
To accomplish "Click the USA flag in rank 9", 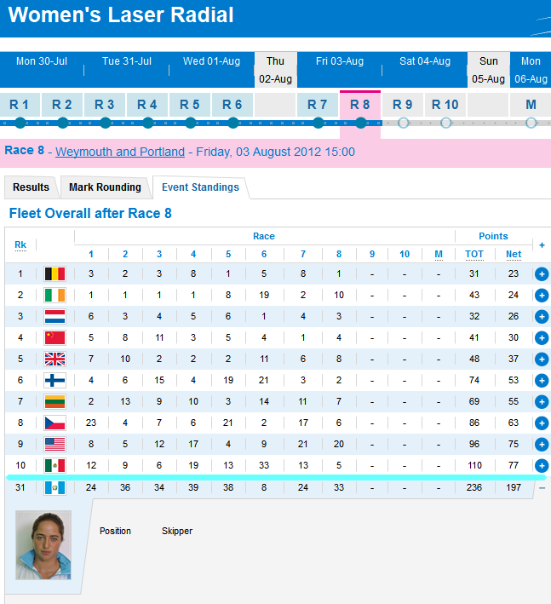I will pos(55,444).
